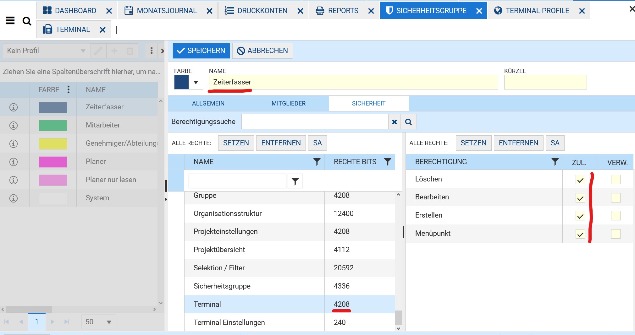Enable VERW checkbox for Menüpunkt
The width and height of the screenshot is (635, 335).
click(616, 234)
